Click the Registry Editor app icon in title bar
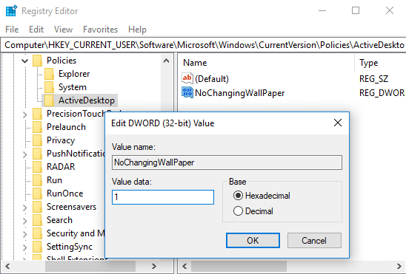406x274 pixels. point(11,11)
